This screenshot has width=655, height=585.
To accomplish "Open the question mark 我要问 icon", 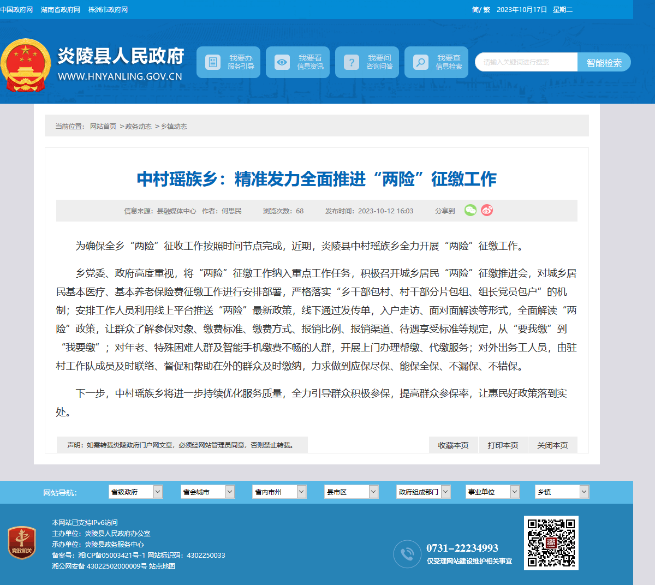I will point(351,62).
